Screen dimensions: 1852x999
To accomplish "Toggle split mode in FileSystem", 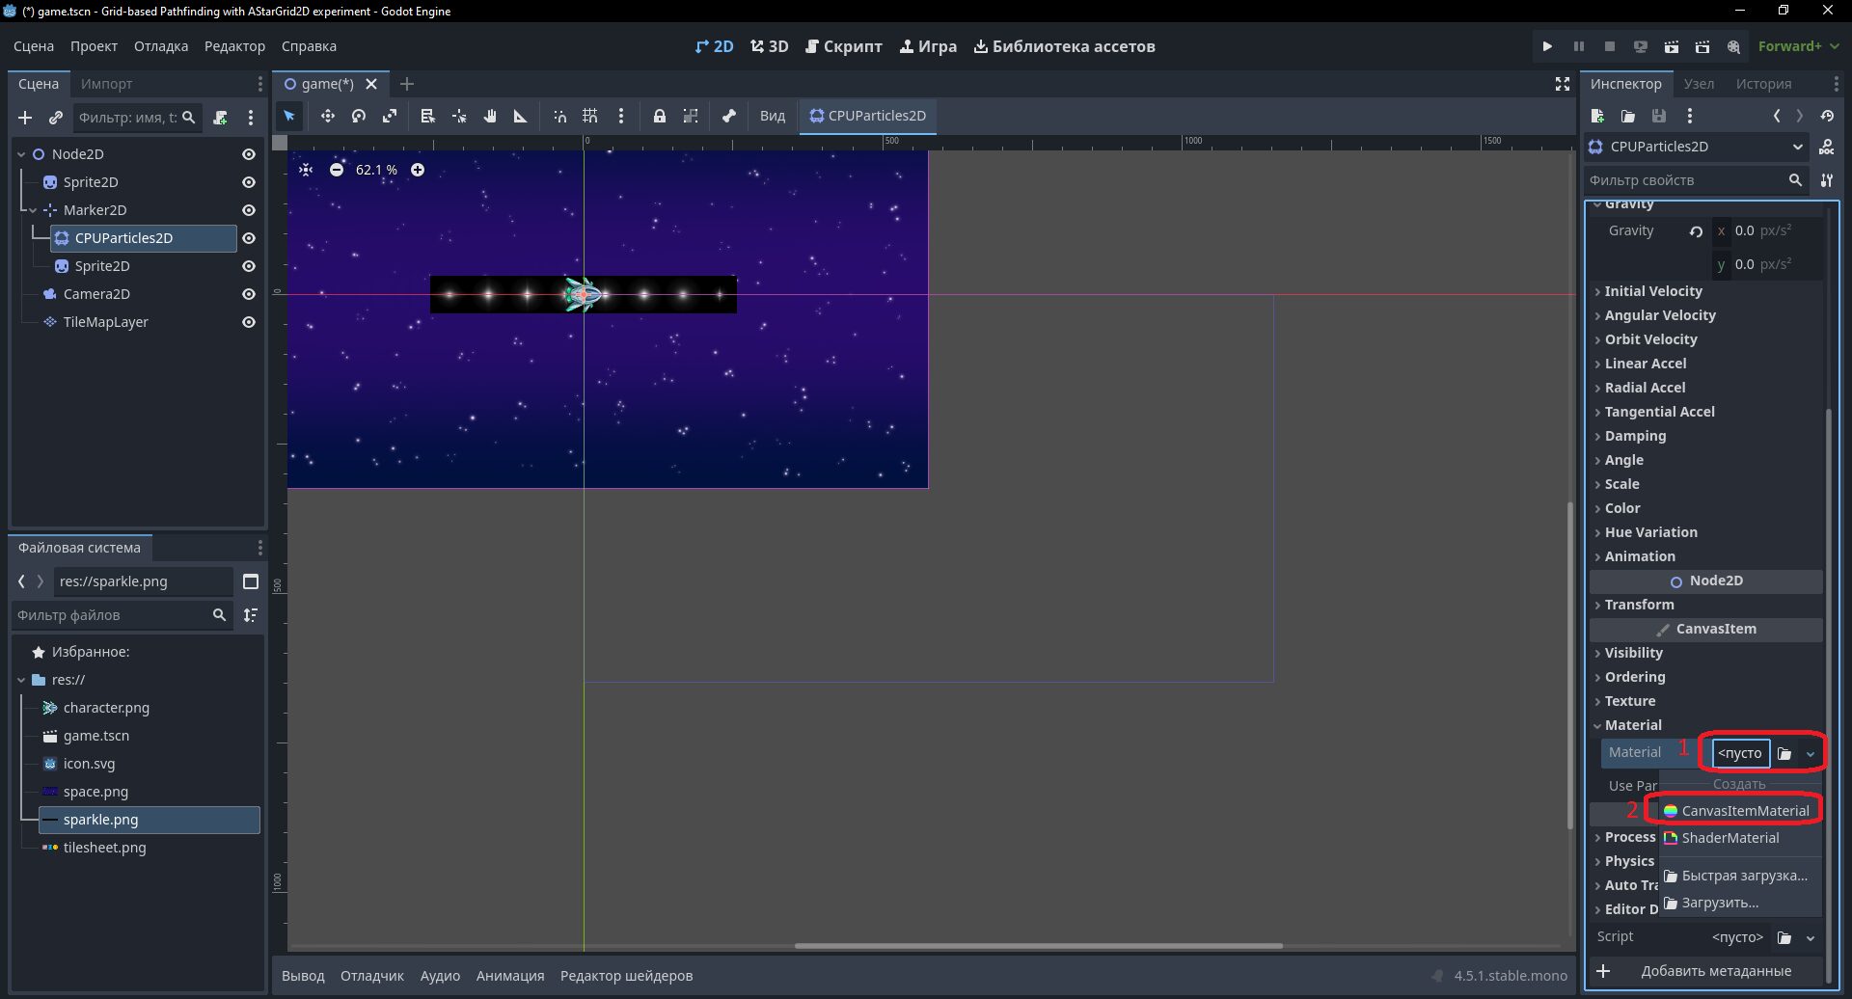I will coord(251,581).
